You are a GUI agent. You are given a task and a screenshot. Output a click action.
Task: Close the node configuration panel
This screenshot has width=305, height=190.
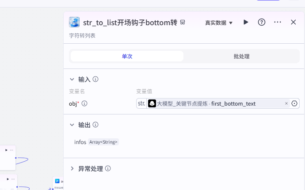tap(294, 22)
